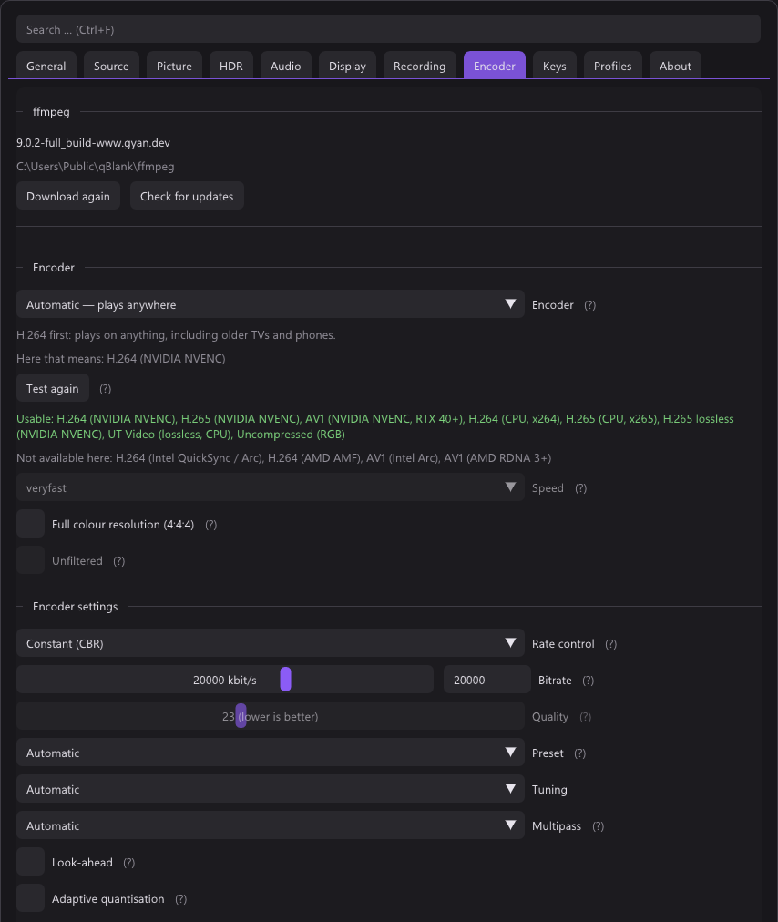Show Rate control help tooltip
This screenshot has width=778, height=922.
(611, 644)
